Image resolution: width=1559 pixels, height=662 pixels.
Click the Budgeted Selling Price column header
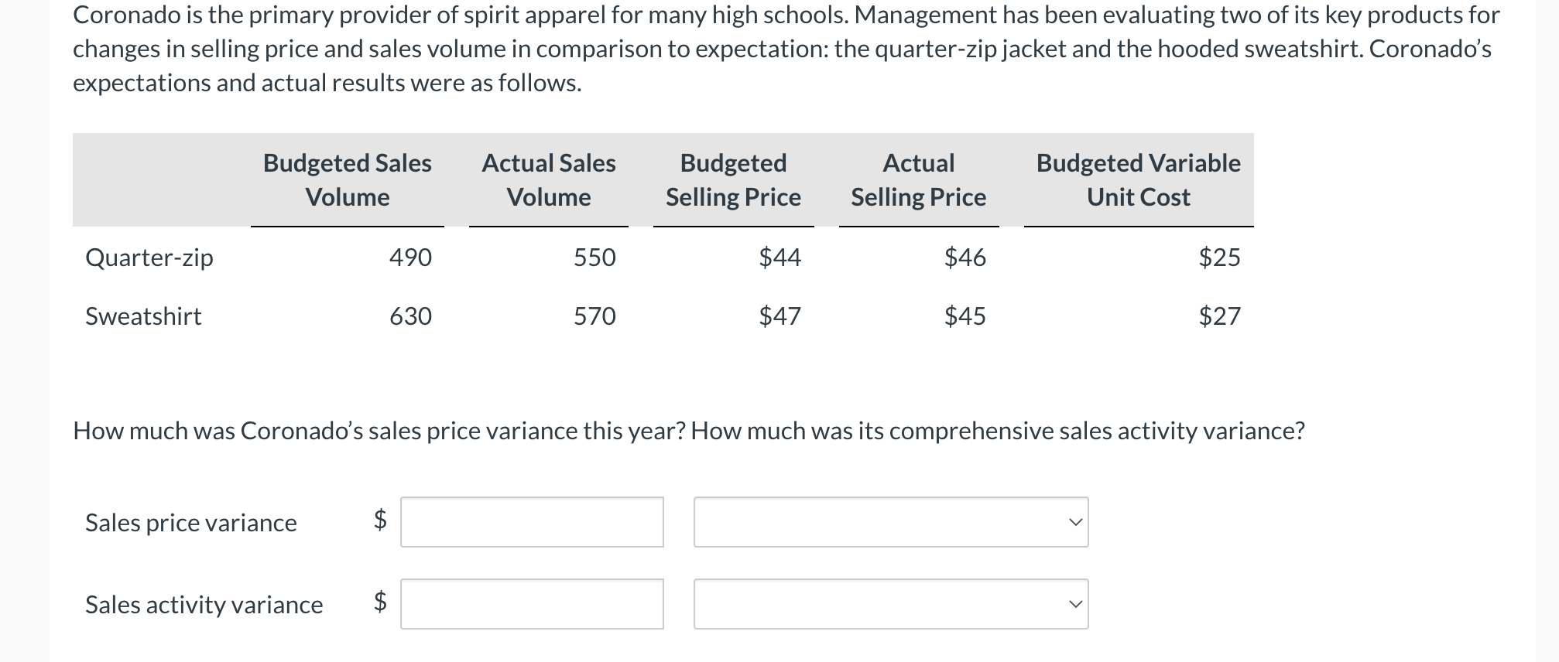[x=732, y=179]
